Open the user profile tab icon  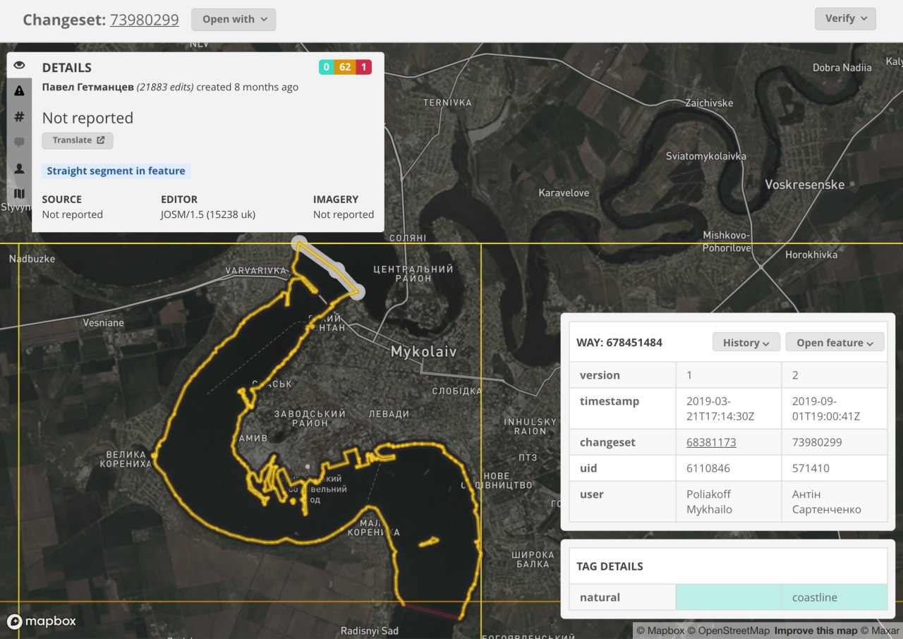(x=19, y=168)
